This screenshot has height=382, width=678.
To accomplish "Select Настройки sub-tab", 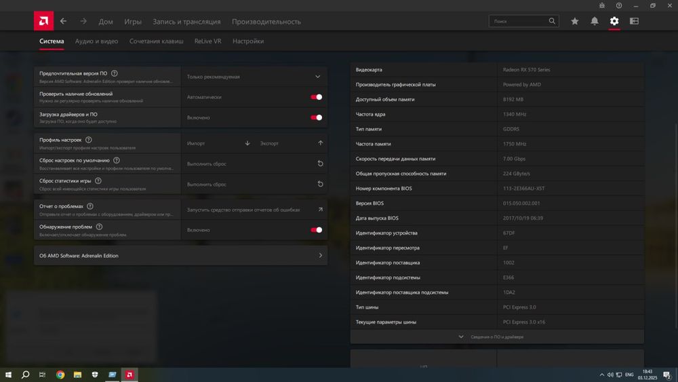I will 248,41.
